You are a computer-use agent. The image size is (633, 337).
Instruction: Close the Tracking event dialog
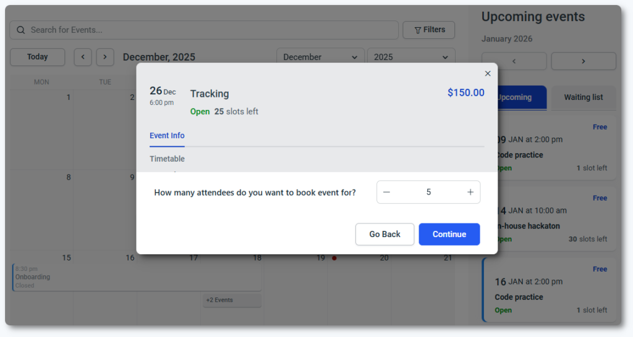[488, 73]
